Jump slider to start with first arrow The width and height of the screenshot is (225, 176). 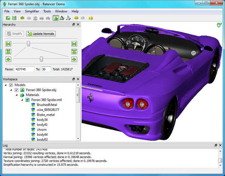8,44
